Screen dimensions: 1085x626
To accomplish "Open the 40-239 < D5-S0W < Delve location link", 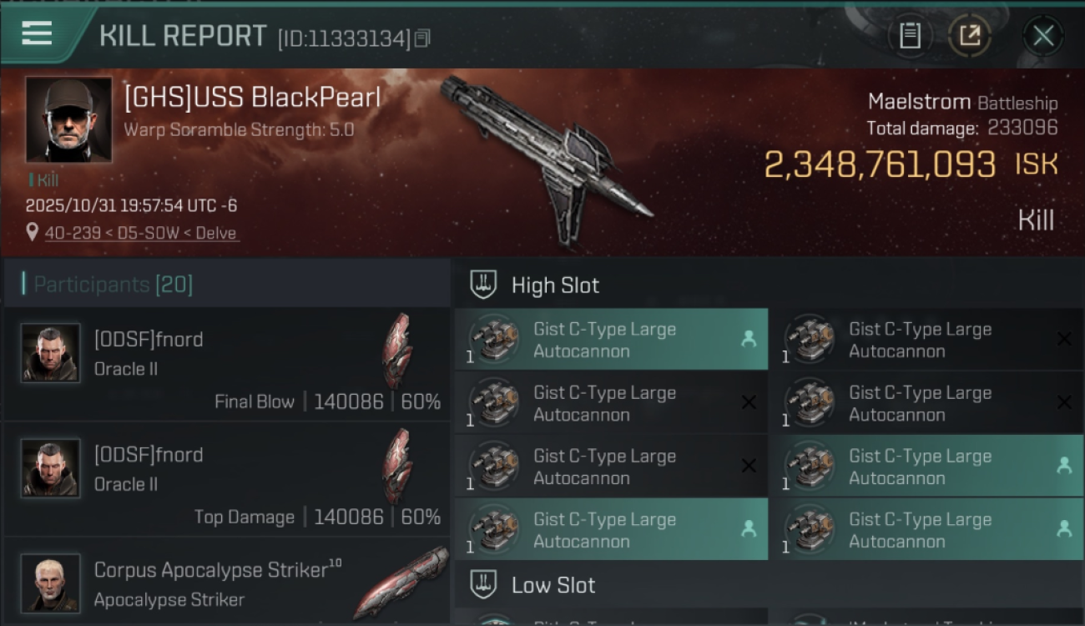I will pyautogui.click(x=140, y=233).
